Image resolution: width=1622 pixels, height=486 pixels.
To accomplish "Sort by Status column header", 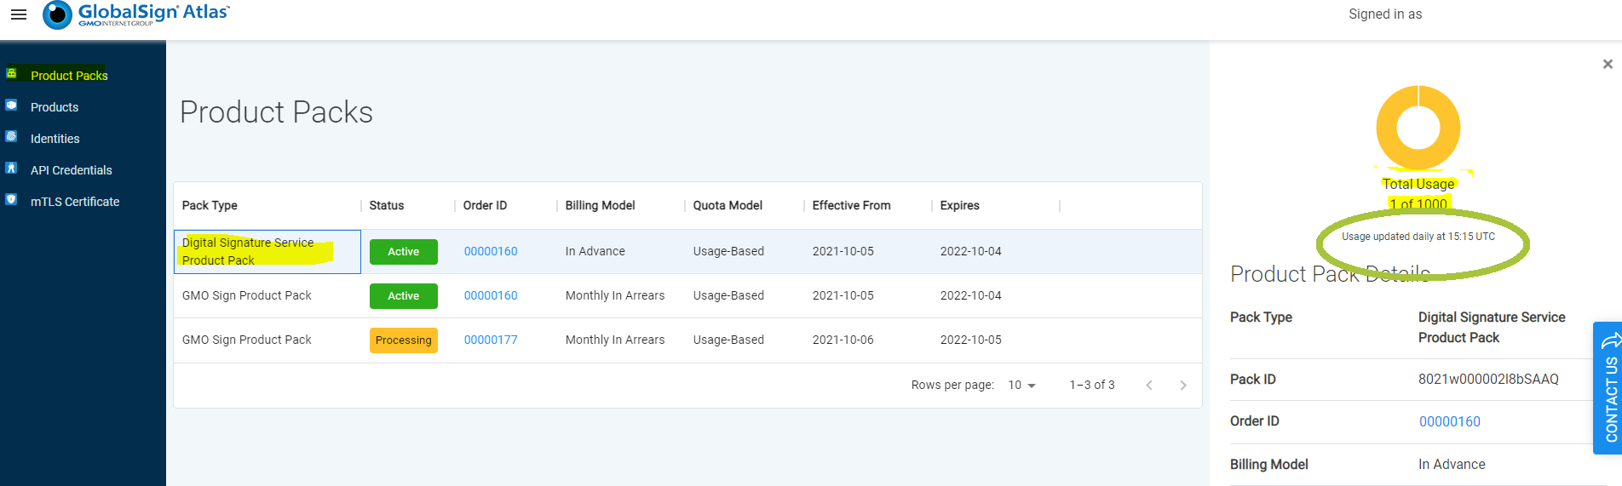I will coord(387,205).
